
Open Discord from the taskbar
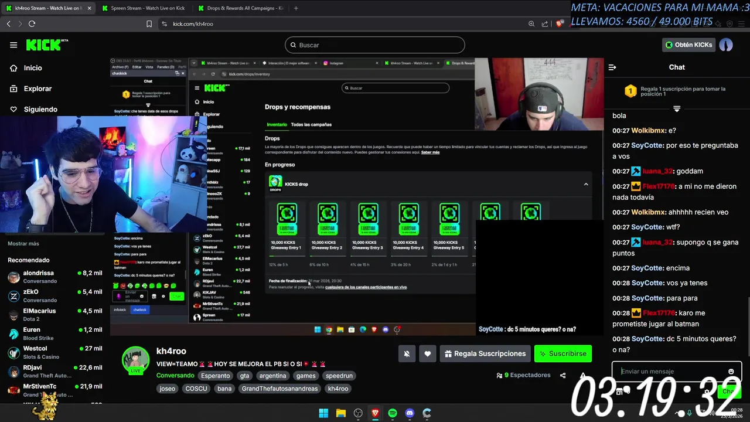point(410,413)
